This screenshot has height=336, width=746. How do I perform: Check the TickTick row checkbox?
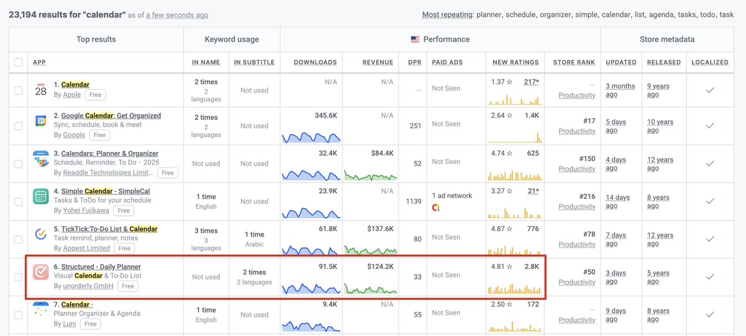(18, 239)
